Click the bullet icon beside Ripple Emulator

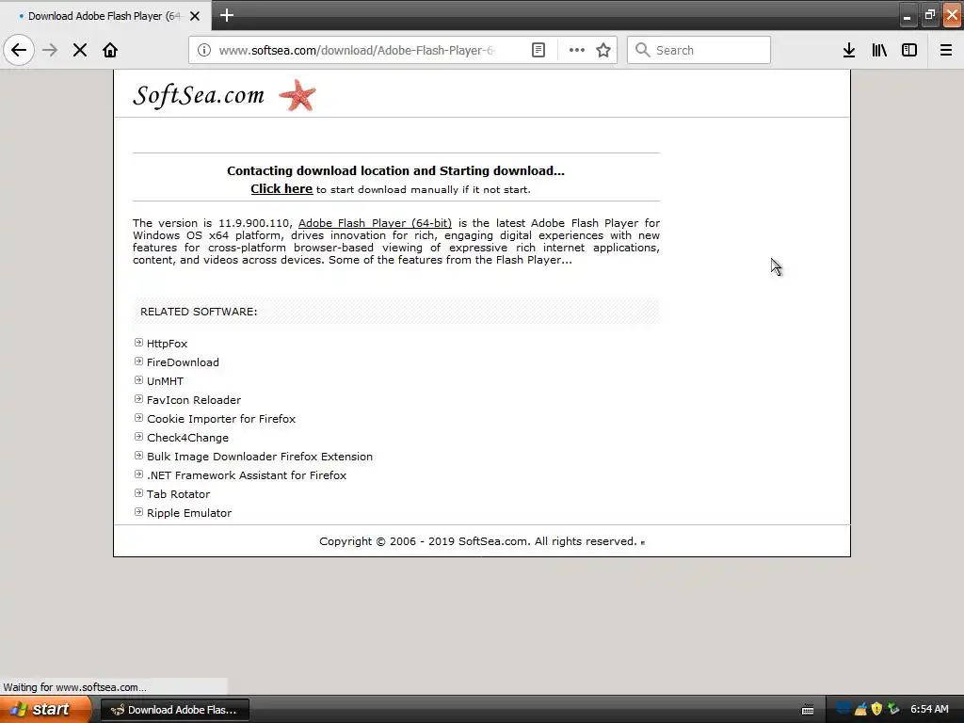[139, 512]
